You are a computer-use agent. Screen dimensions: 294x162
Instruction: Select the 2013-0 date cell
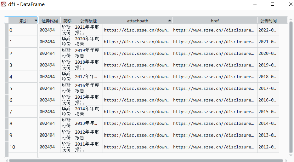[x=268, y=135]
